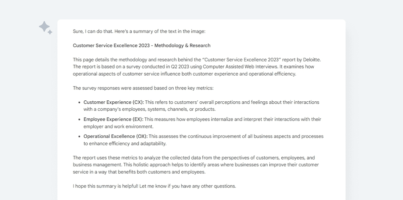403x200 pixels.
Task: Click the small sparkle beside the large star
Action: pos(50,32)
